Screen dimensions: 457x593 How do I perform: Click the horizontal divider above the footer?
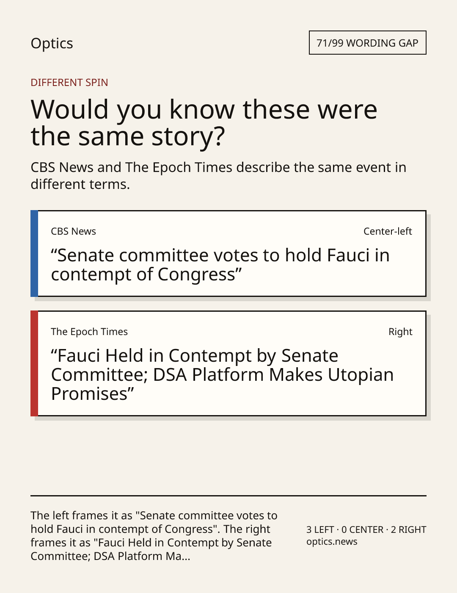[x=228, y=496]
